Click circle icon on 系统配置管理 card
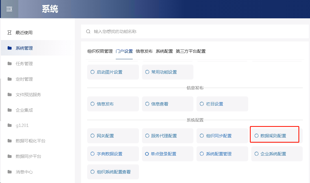Image resolution: width=310 pixels, height=183 pixels. (x=202, y=154)
